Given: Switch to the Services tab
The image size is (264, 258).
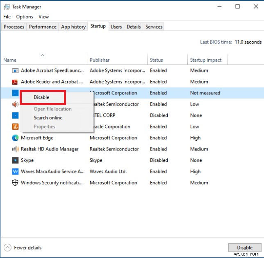Looking at the screenshot, I should pyautogui.click(x=154, y=27).
